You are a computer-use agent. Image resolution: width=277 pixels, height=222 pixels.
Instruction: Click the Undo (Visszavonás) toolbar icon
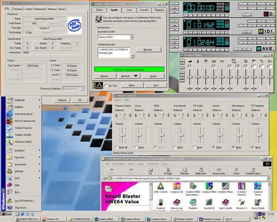pos(219,169)
